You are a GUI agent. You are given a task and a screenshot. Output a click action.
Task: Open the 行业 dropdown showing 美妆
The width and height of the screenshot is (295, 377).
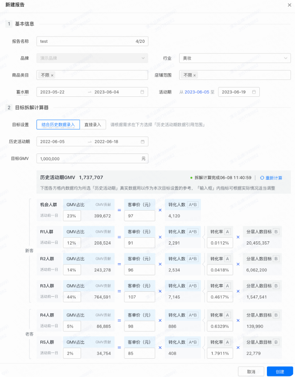(x=235, y=58)
